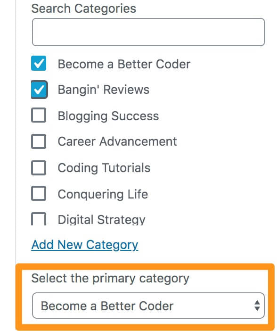Uncheck the Bangin' Reviews checkbox

(39, 90)
